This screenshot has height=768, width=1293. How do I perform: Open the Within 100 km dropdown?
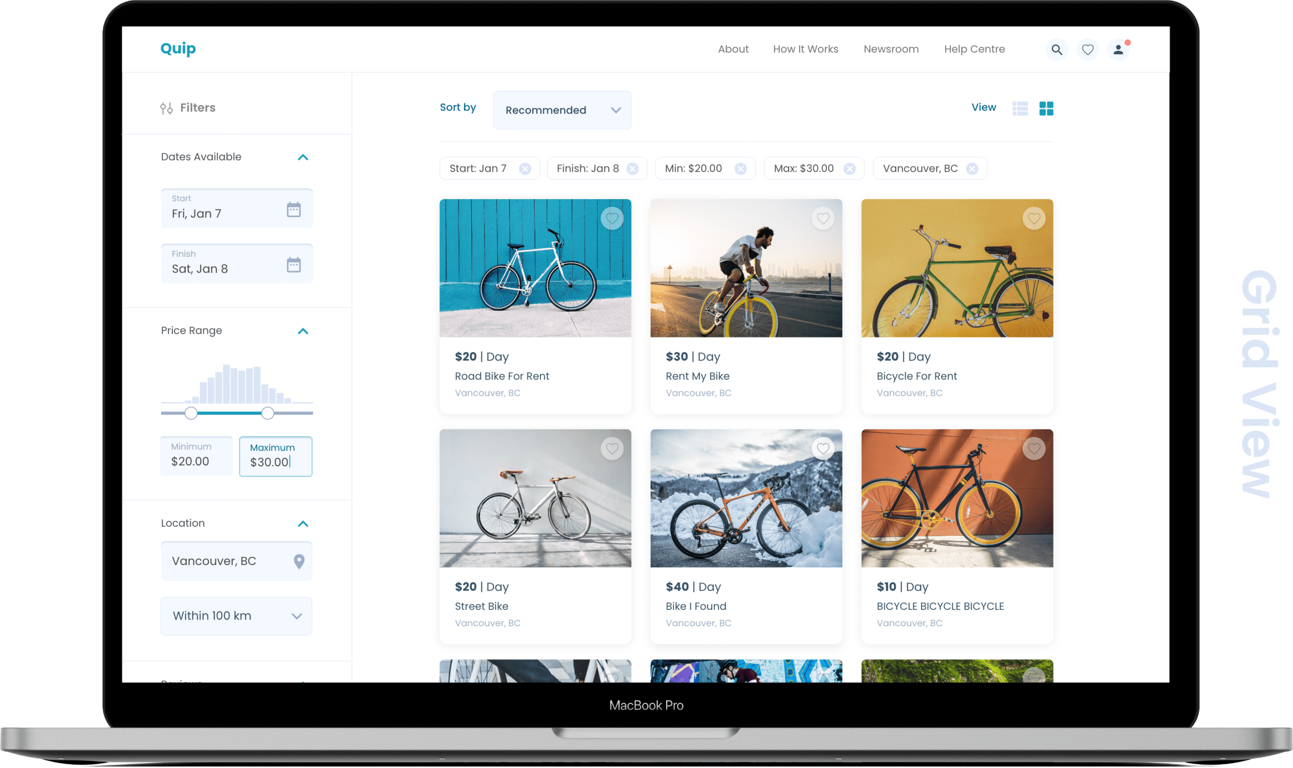tap(236, 616)
